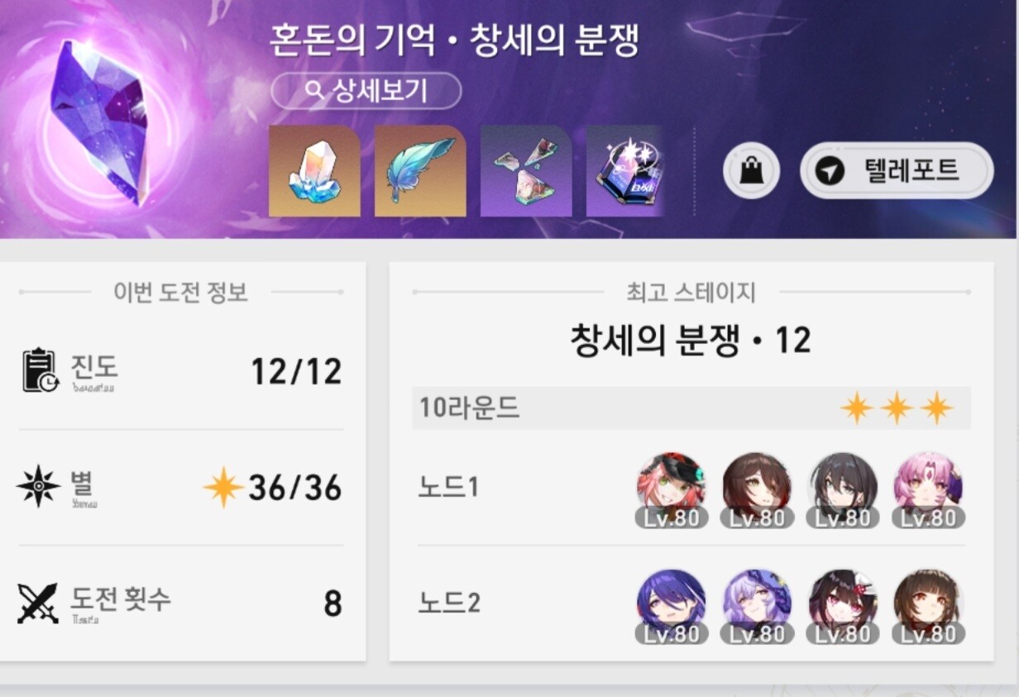The width and height of the screenshot is (1019, 697).
Task: Click the 별 compass star icon
Action: tap(39, 487)
